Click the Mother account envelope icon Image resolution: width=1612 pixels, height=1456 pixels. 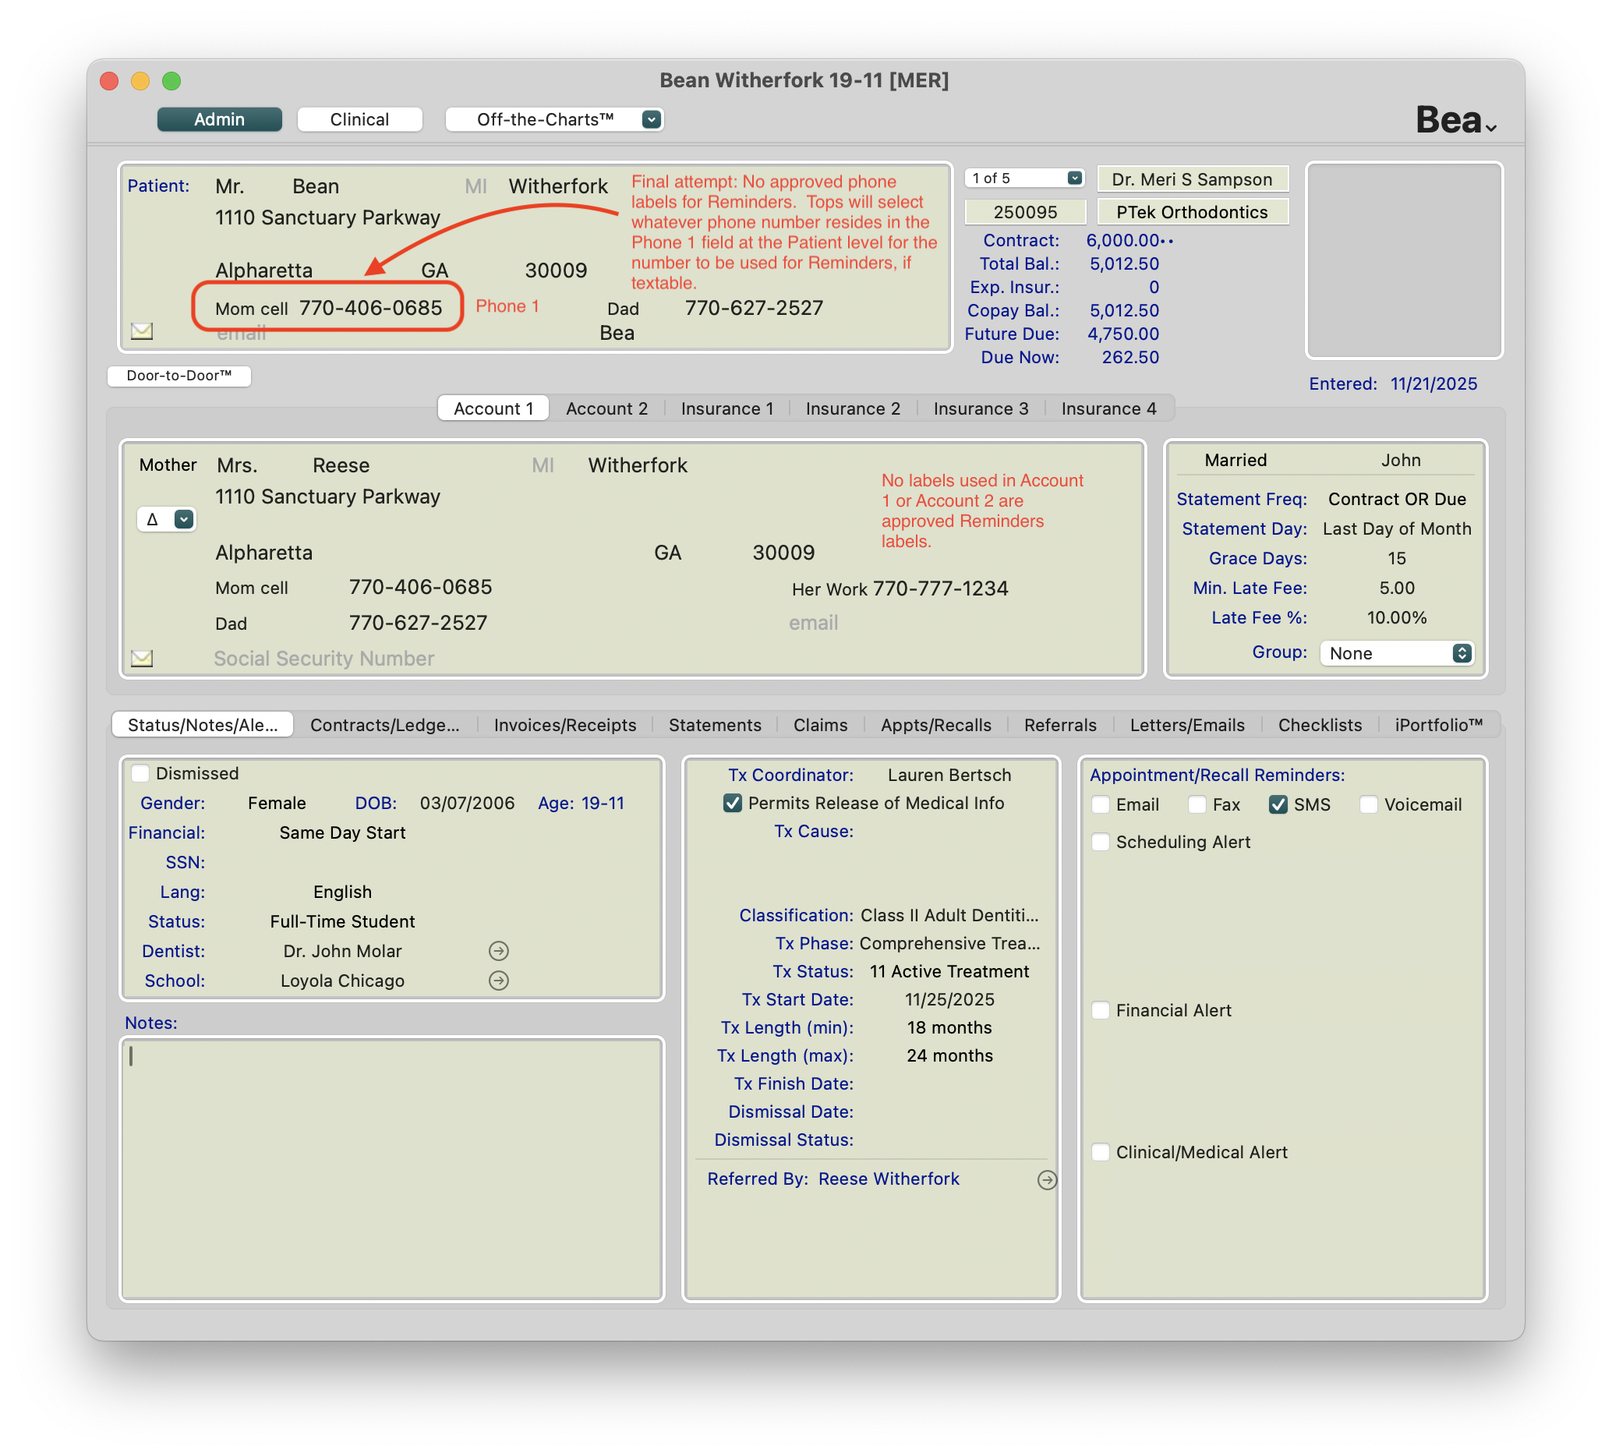pos(142,658)
